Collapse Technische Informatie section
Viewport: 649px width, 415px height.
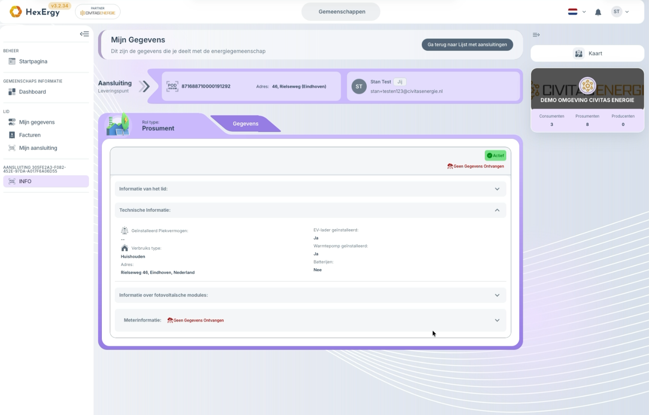(x=310, y=210)
